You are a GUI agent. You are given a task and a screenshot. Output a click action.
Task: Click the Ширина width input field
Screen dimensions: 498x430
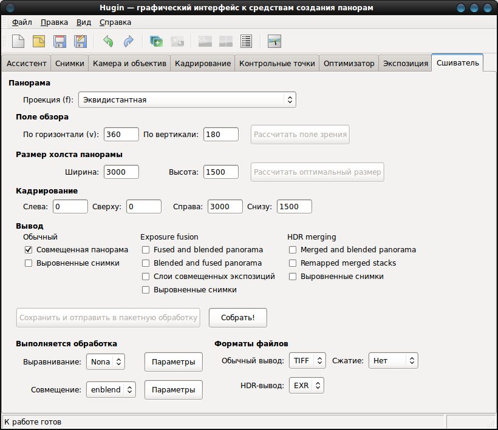click(x=121, y=172)
